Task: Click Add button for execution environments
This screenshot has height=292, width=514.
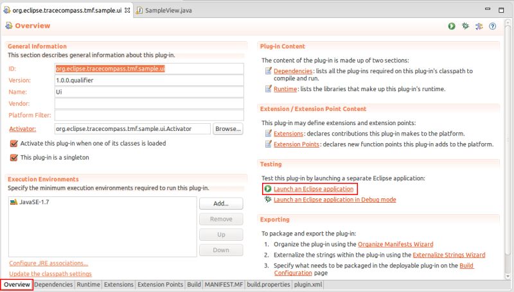Action: point(221,203)
